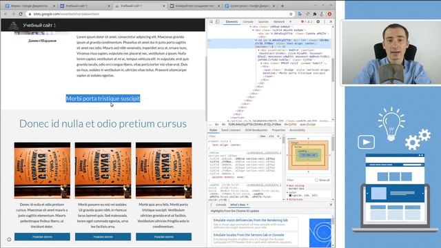Screen dimensions: 441x248
Task: Select the What's New drawer tab
Action: coord(238,205)
